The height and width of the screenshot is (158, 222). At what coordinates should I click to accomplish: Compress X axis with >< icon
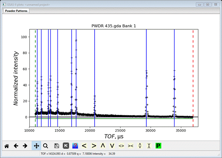click(131, 146)
